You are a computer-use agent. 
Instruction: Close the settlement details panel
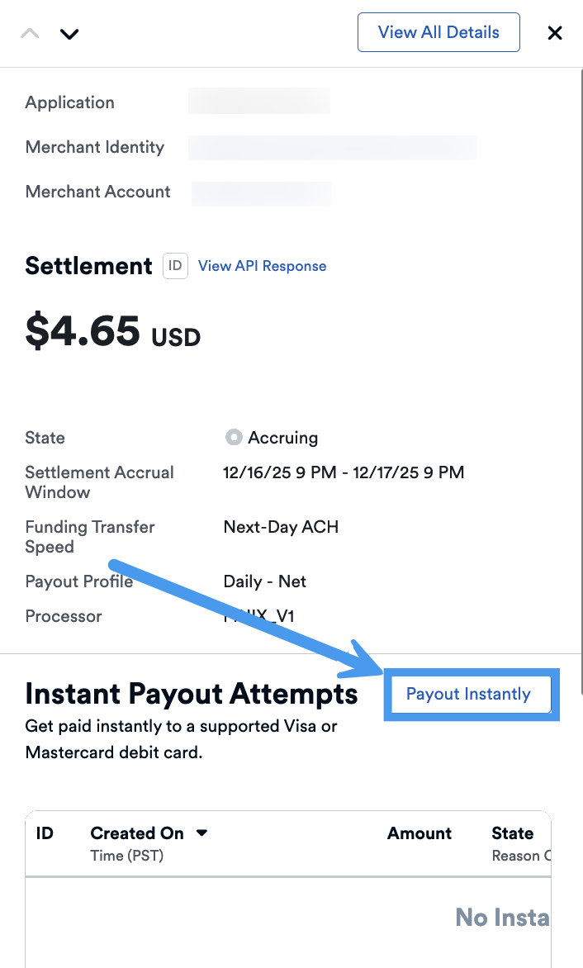click(554, 33)
